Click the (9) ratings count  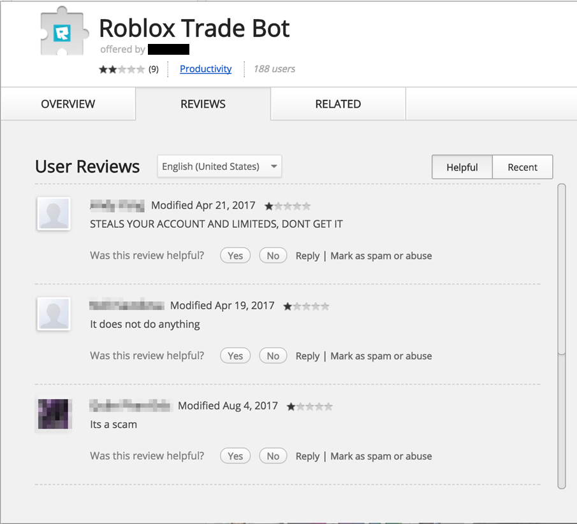click(154, 69)
